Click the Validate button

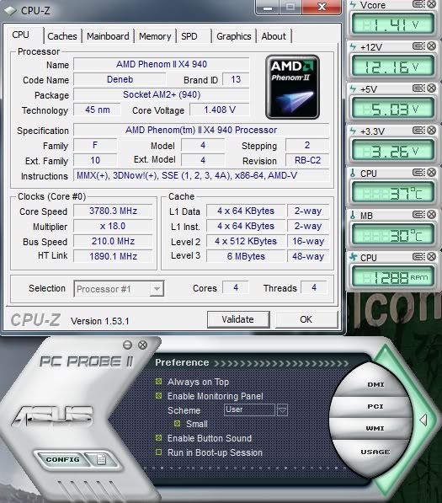[x=237, y=319]
